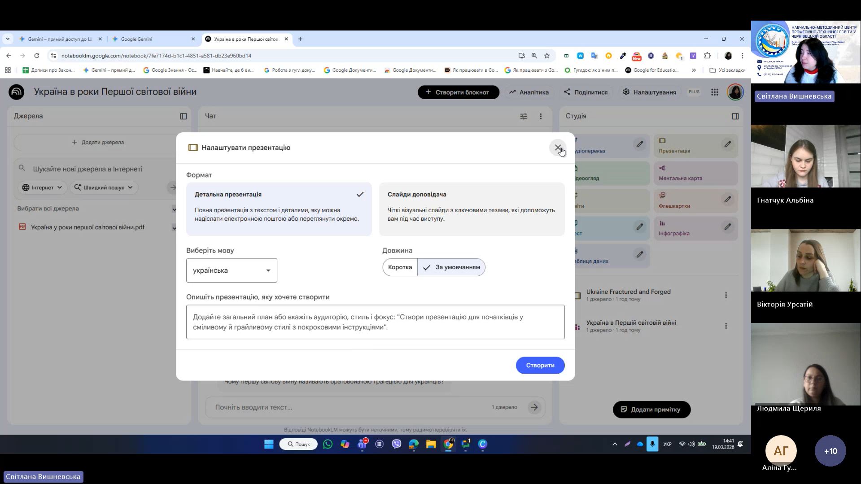Open Аналітика from the header
This screenshot has height=484, width=861.
529,92
